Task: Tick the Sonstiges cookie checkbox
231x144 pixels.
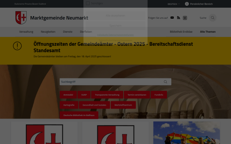Action: (88, 3)
